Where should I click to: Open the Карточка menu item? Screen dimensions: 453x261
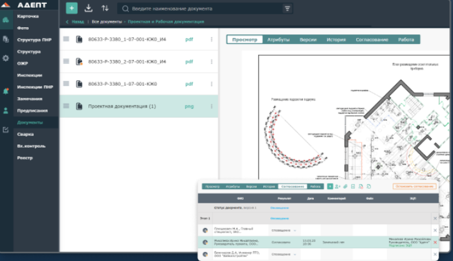[28, 16]
